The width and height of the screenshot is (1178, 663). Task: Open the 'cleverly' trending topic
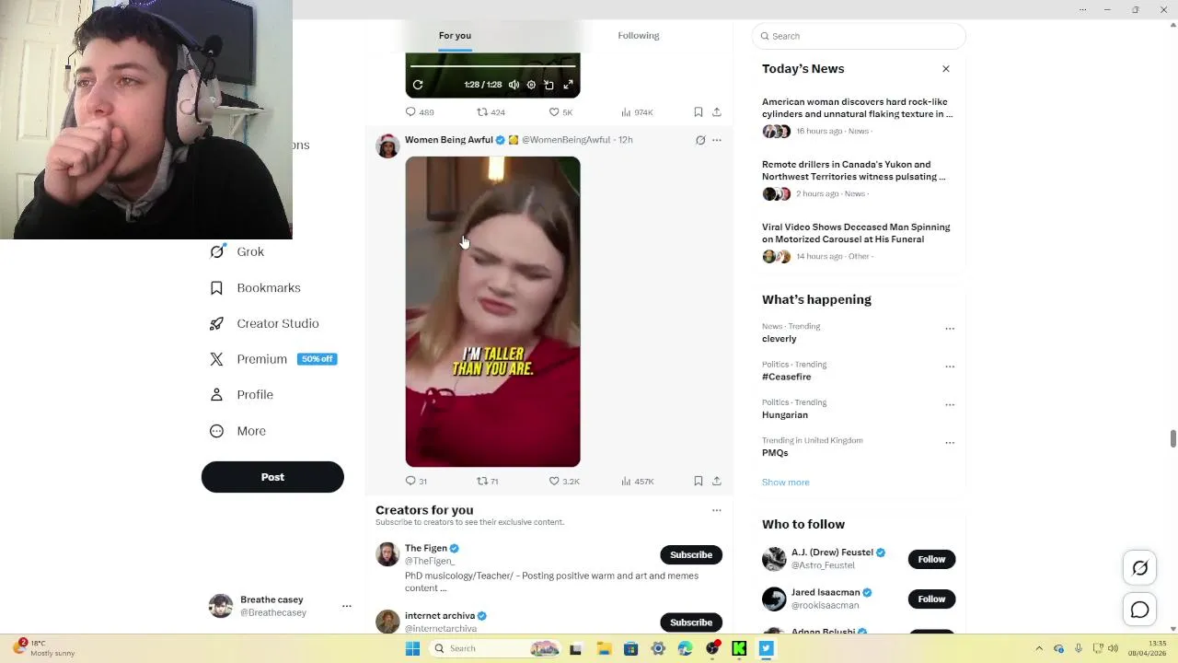click(780, 339)
